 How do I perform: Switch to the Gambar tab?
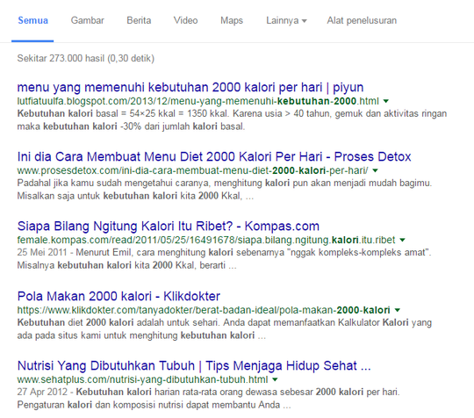click(x=88, y=20)
